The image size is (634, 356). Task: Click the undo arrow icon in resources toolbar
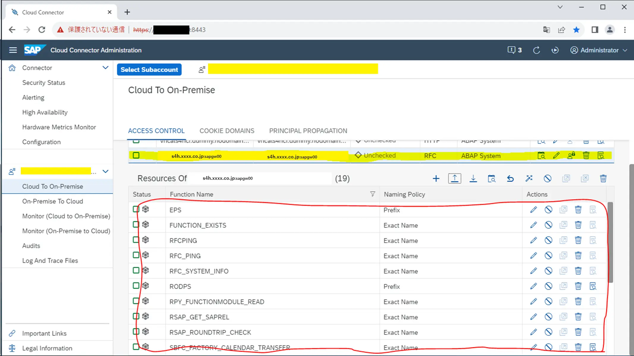point(510,179)
